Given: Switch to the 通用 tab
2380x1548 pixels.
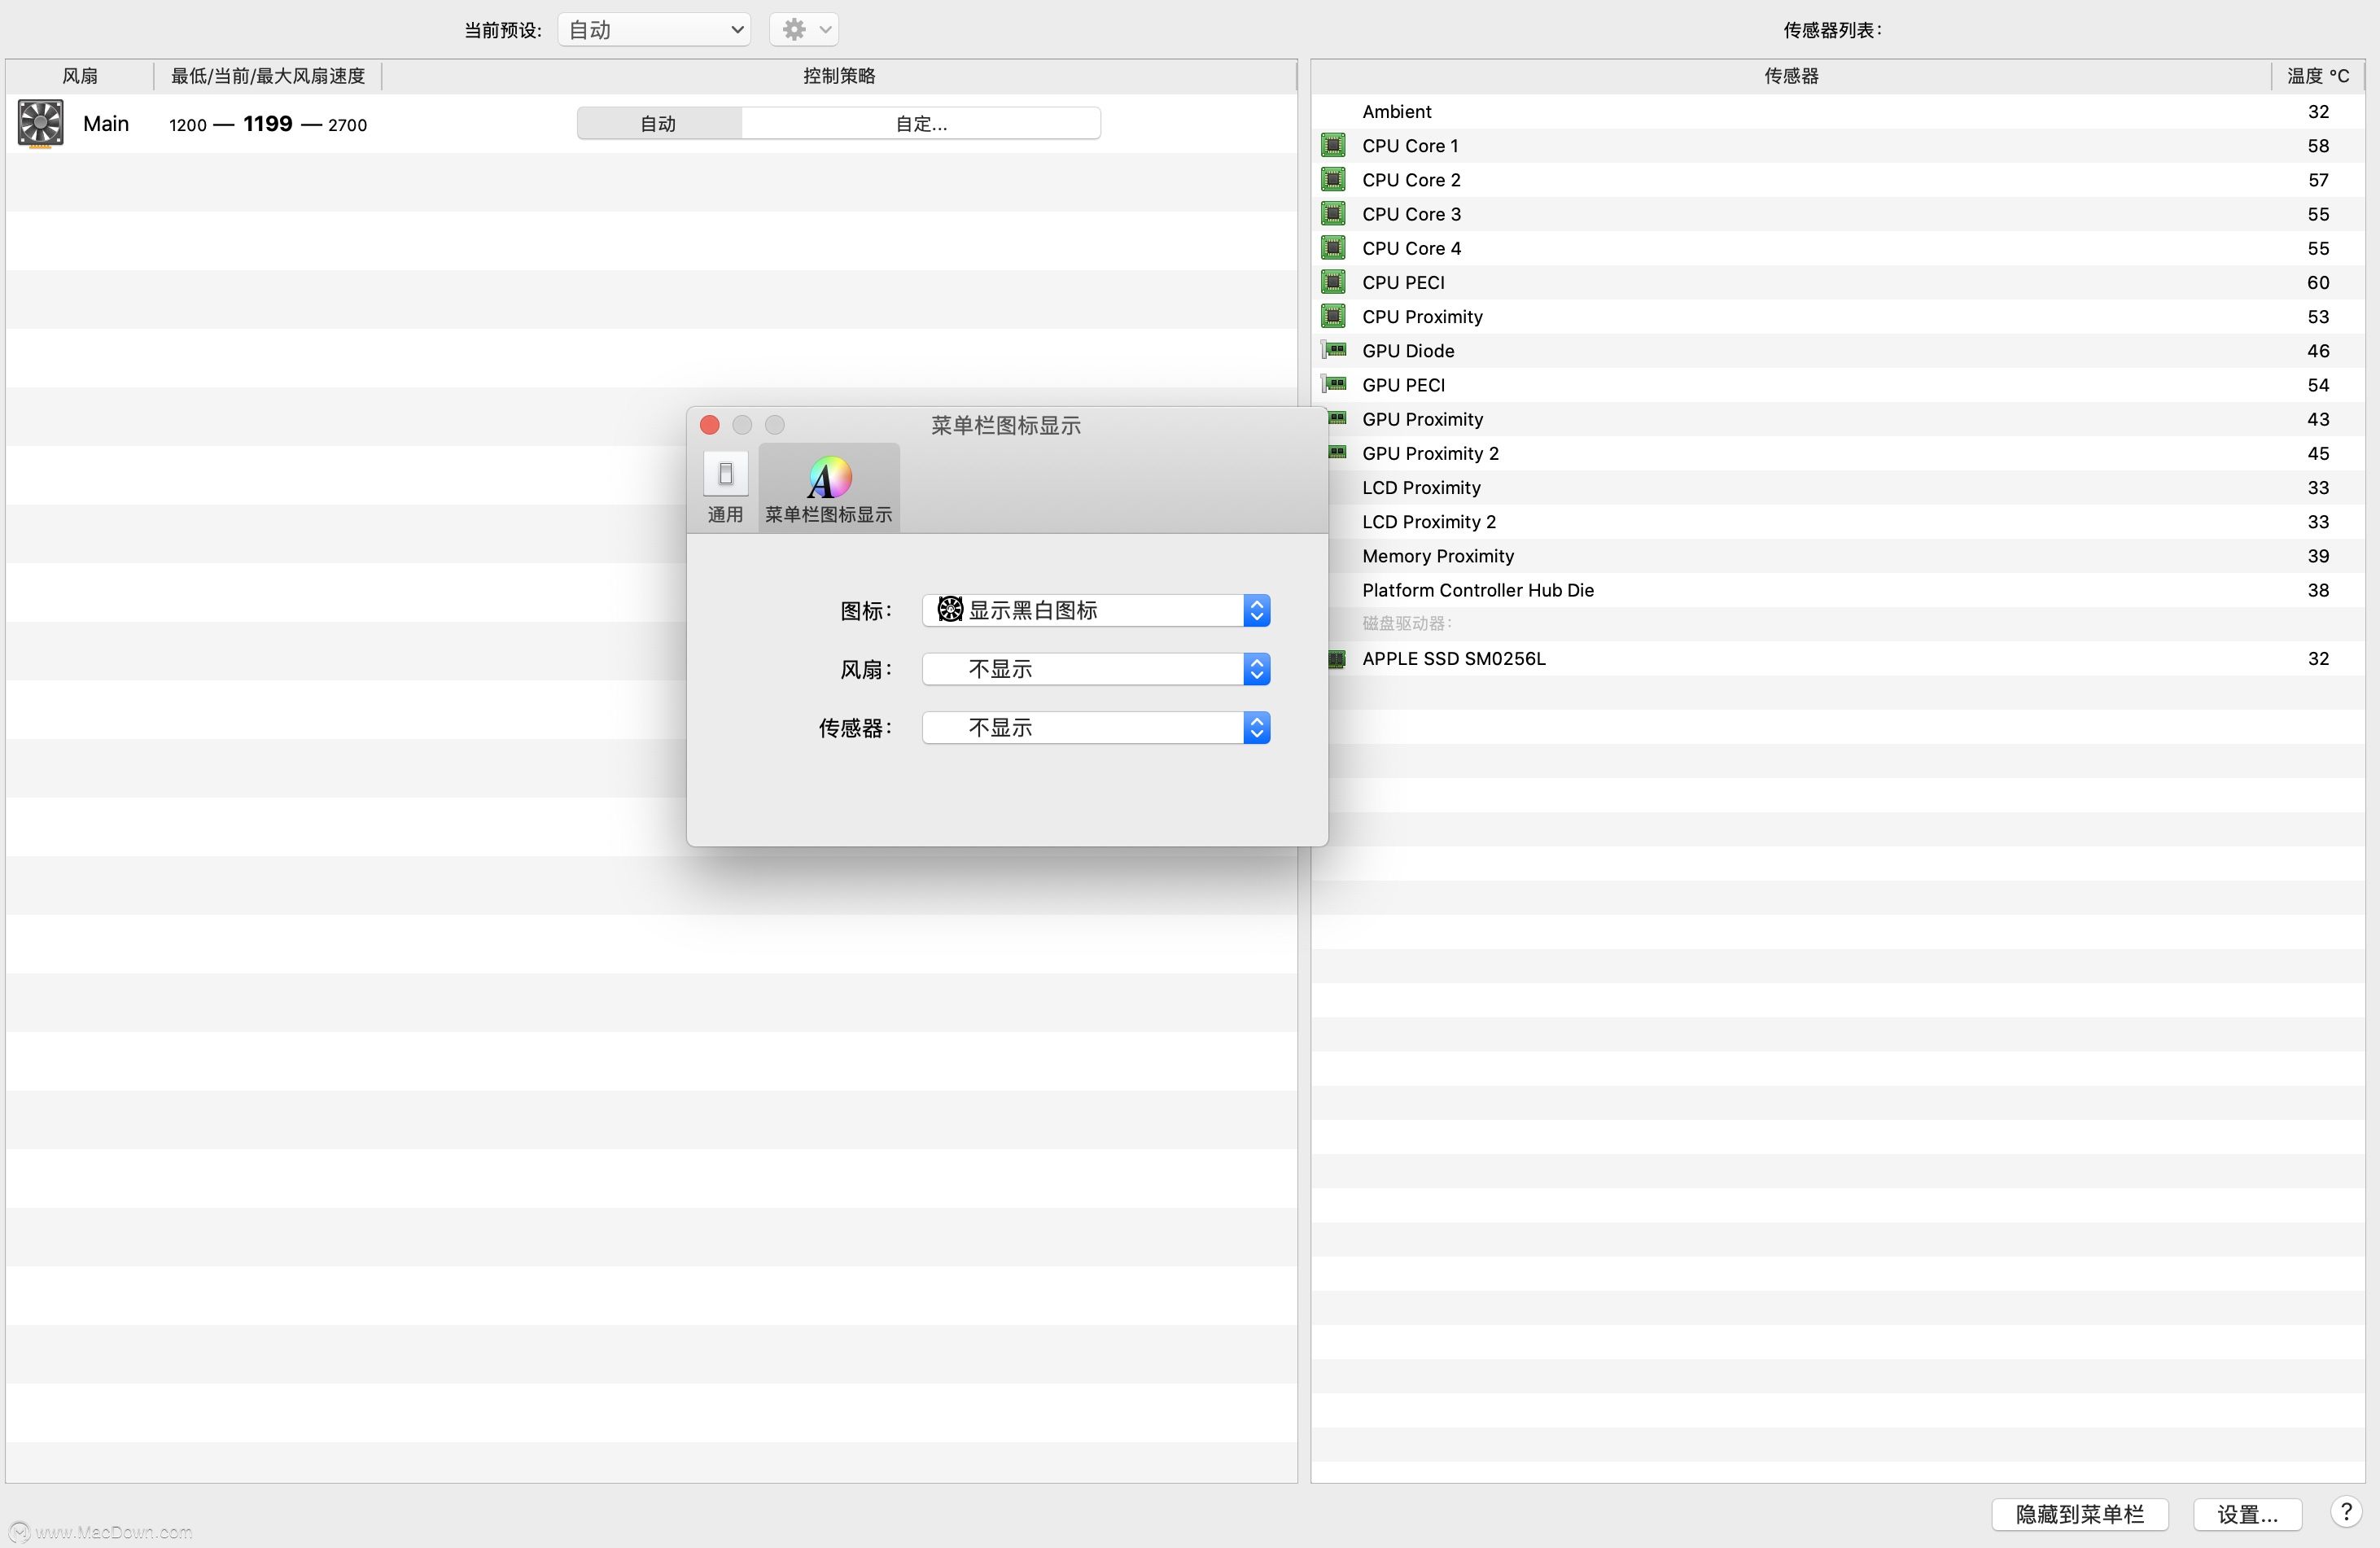Looking at the screenshot, I should coord(725,487).
